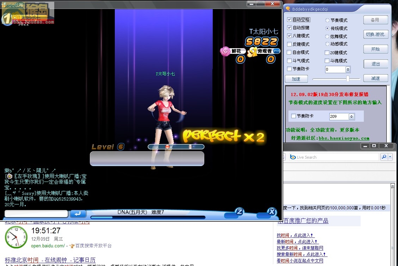This screenshot has width=398, height=266.
Task: Maximize the browser window
Action: coord(374,146)
